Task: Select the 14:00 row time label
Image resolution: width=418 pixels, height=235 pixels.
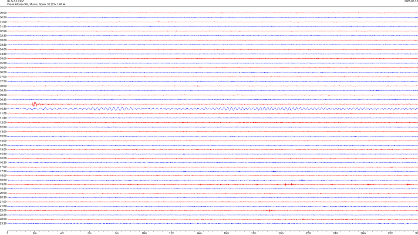Action: (3, 141)
